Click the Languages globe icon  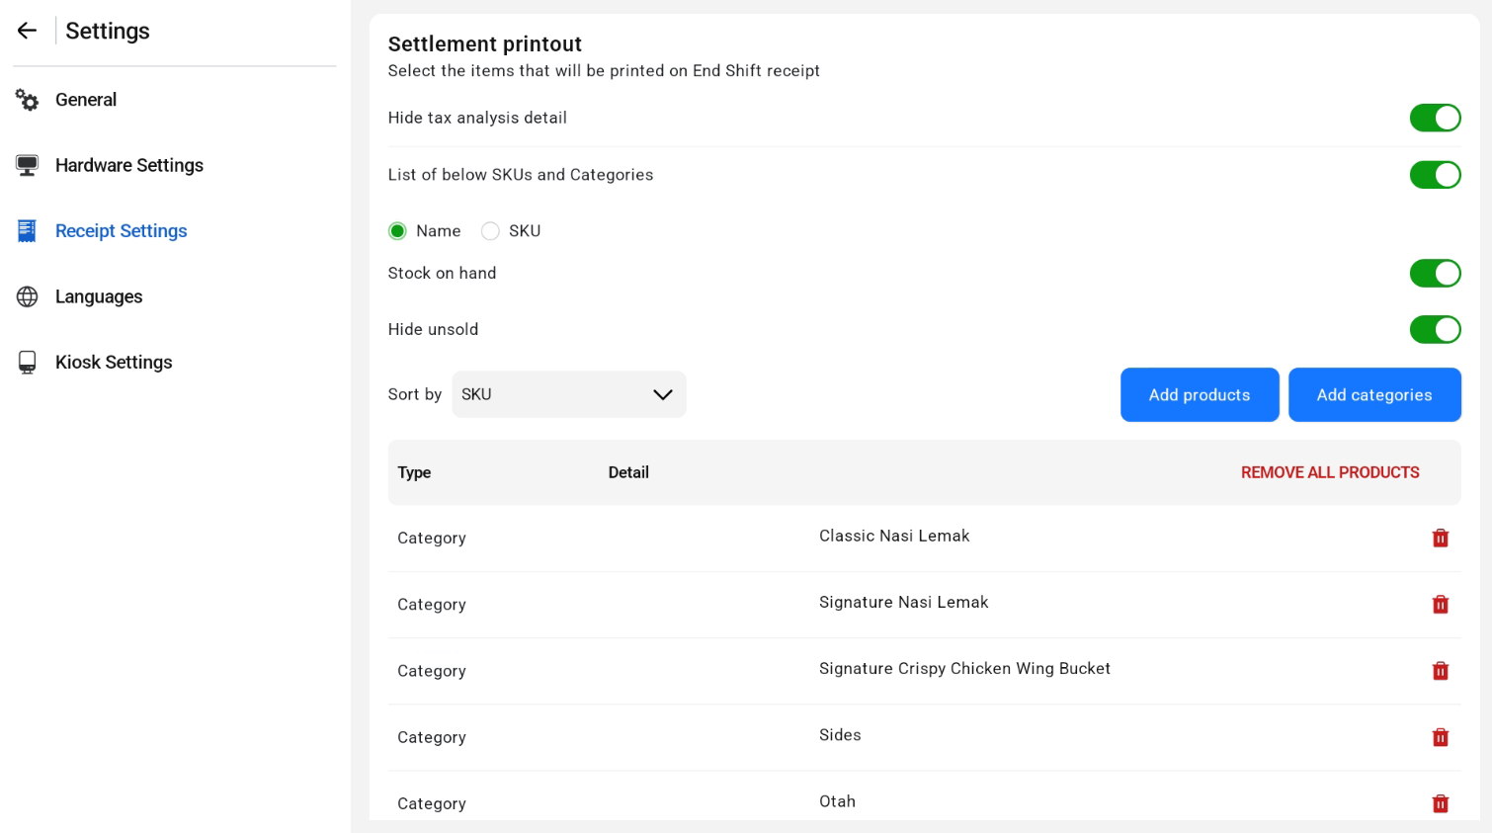[x=27, y=296]
